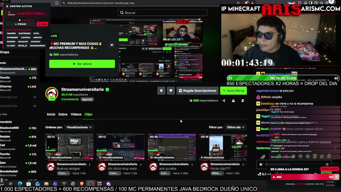Play the aris prueba clip thumbnail

(172, 147)
